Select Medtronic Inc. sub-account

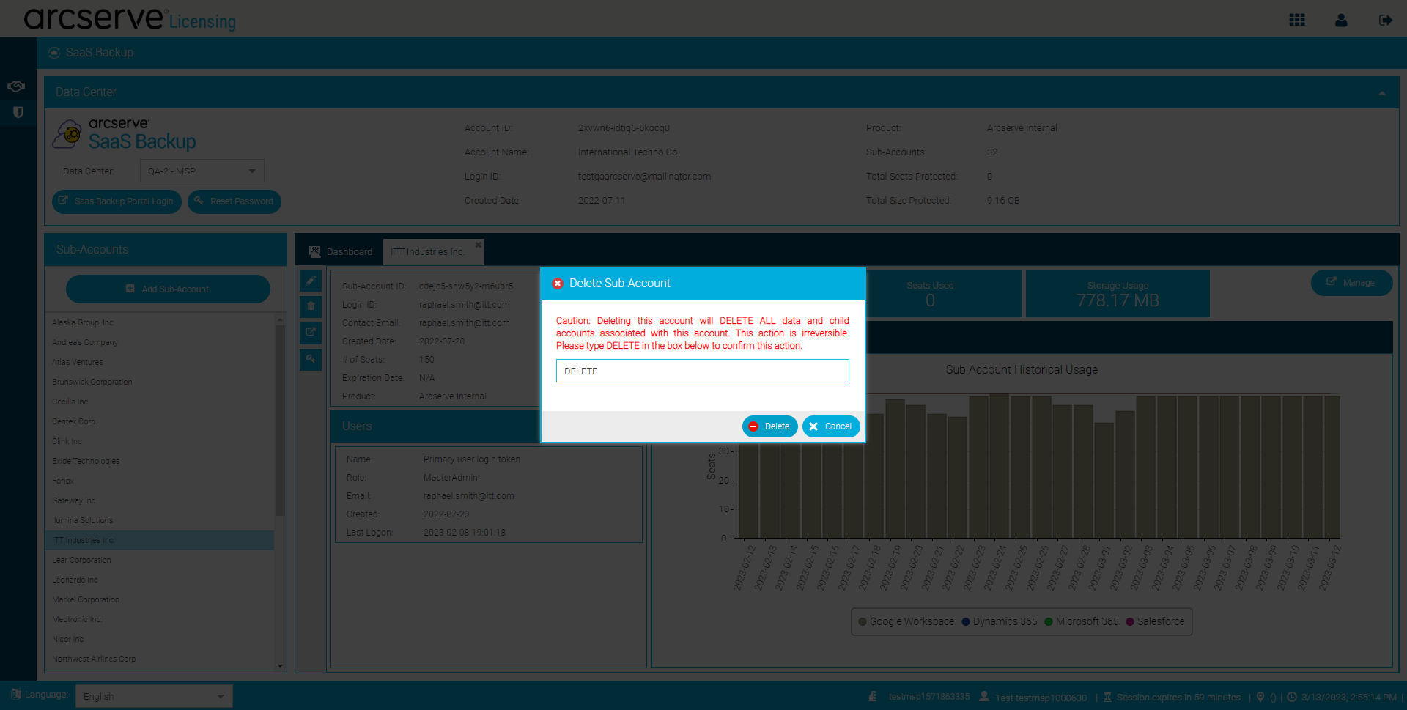click(x=159, y=619)
